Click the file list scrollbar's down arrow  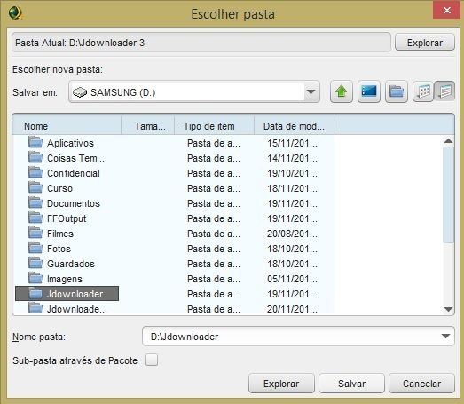point(448,310)
